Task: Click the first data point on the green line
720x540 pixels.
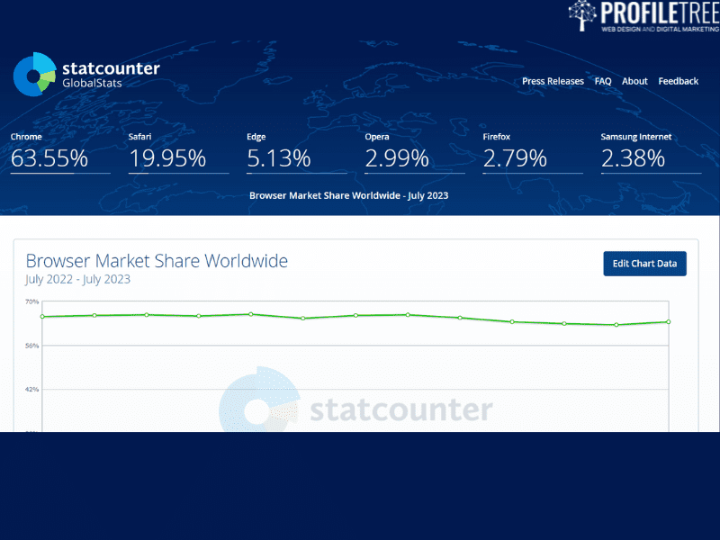Action: pos(42,317)
